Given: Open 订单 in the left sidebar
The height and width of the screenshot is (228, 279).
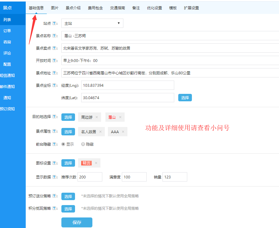Looking at the screenshot, I should [7, 31].
